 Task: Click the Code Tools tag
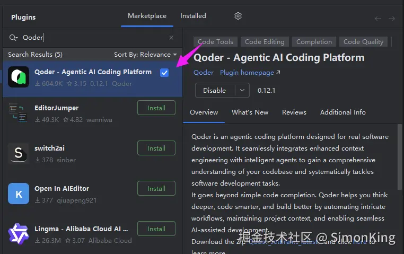click(x=215, y=42)
